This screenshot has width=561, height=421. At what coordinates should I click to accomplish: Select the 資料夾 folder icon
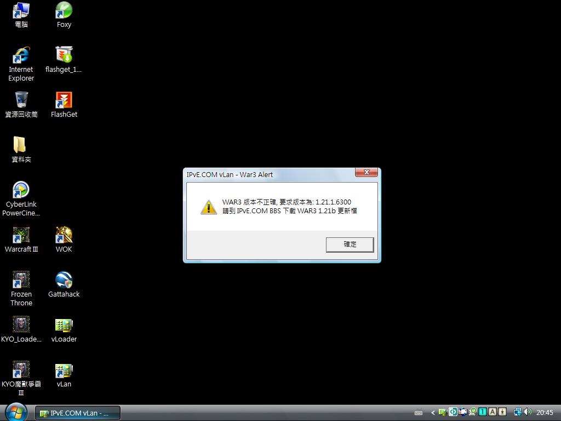coord(21,150)
